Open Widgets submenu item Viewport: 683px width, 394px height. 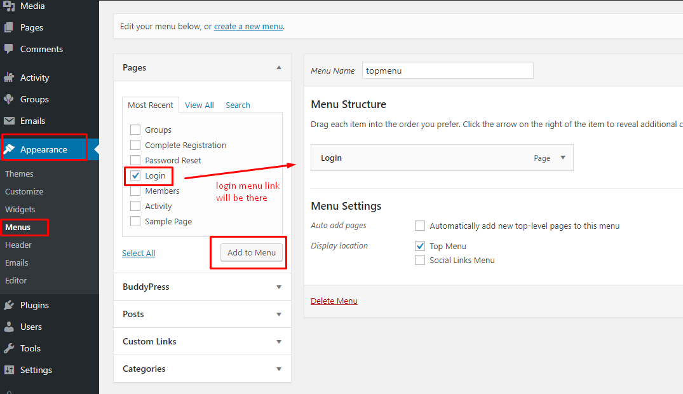(20, 210)
